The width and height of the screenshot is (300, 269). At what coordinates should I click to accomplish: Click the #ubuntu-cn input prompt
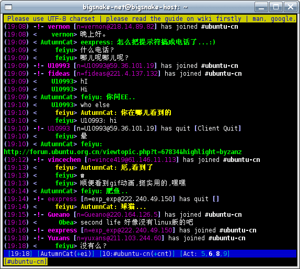click(26, 262)
